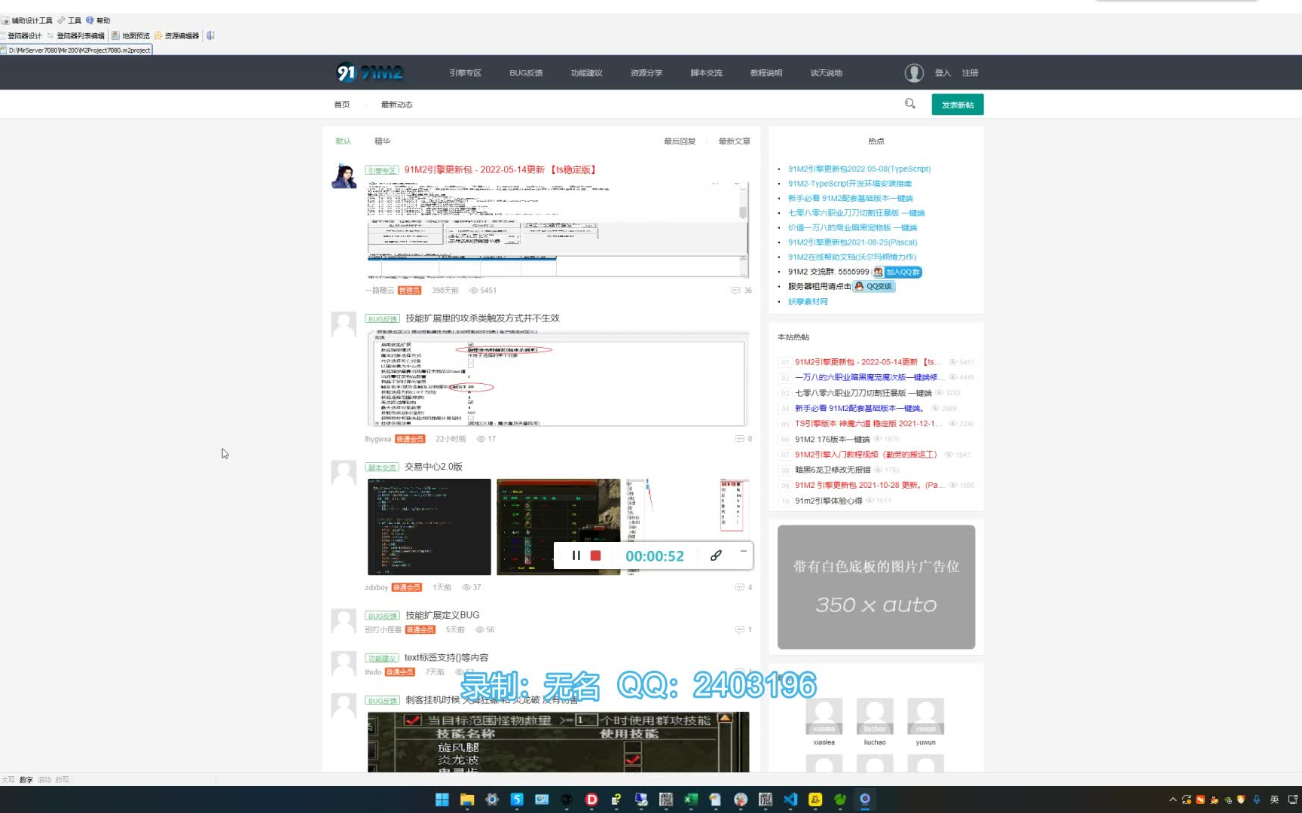Open user yuwun's avatar
Image resolution: width=1302 pixels, height=813 pixels.
(x=925, y=717)
